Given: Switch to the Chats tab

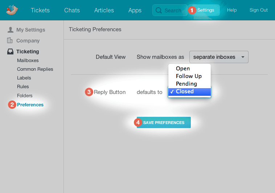Looking at the screenshot, I should [x=72, y=10].
